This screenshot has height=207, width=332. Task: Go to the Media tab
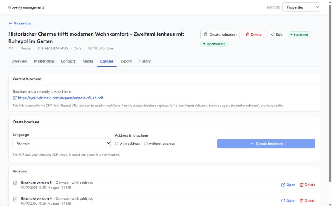click(x=88, y=61)
